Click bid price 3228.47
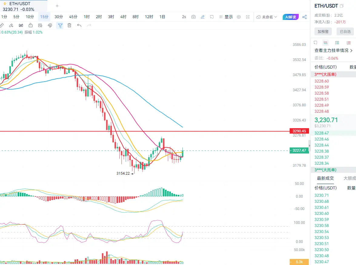Viewport: 356px width, 265px height. point(322,133)
